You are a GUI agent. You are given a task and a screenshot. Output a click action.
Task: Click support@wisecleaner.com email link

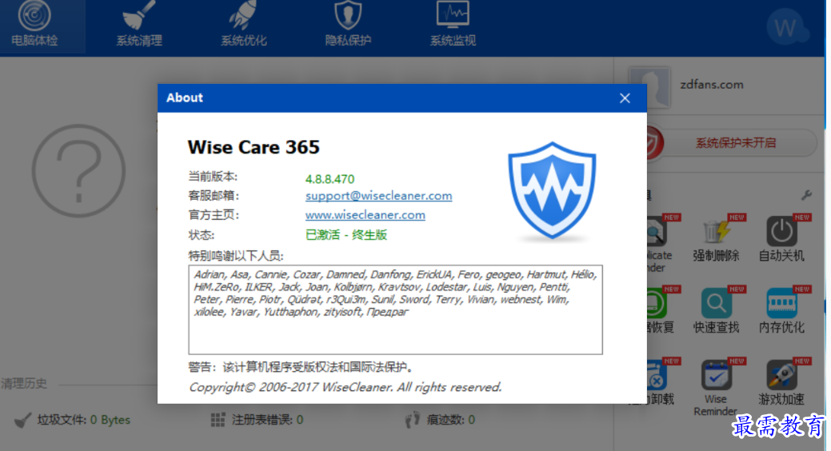click(x=378, y=196)
